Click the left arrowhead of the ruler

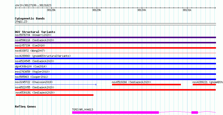tap(16, 8)
